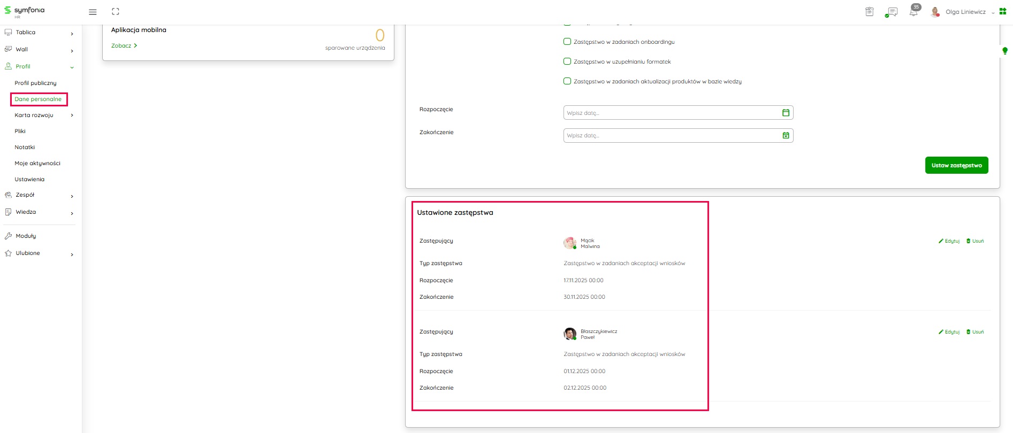Image resolution: width=1013 pixels, height=433 pixels.
Task: Go to Profil publiczny
Action: point(35,83)
